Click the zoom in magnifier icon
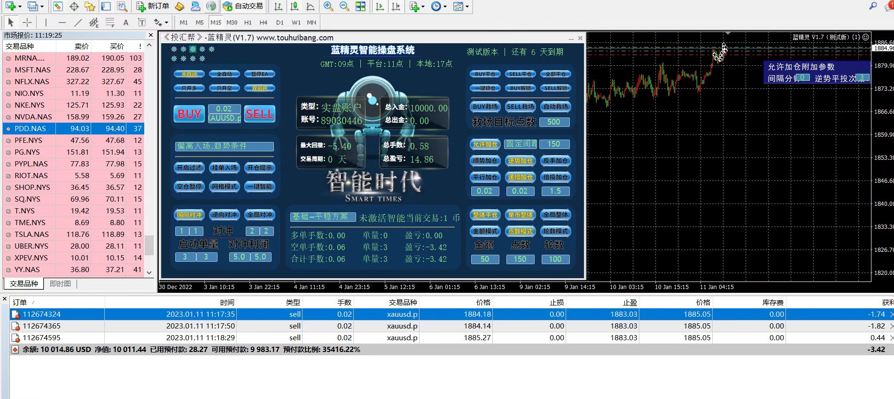This screenshot has width=894, height=399. tap(328, 6)
